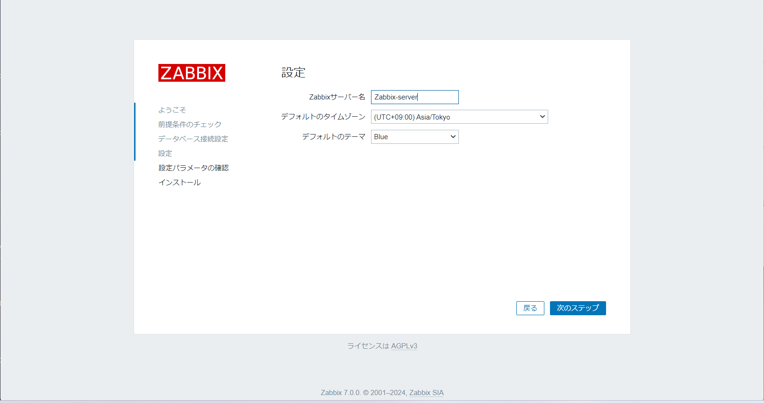Select the ようこそ step in sidebar
764x403 pixels.
(172, 110)
